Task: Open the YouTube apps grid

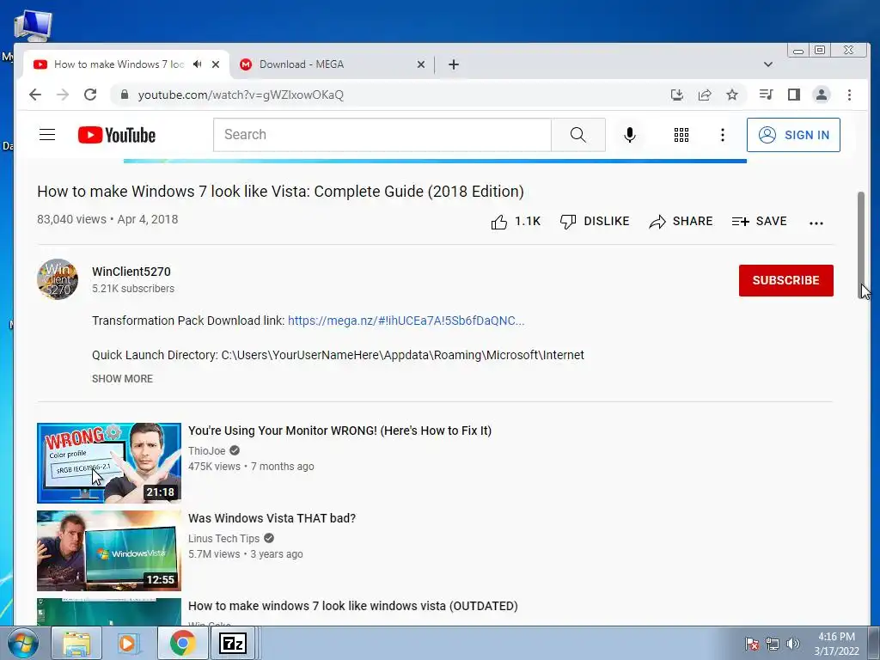Action: (x=681, y=135)
